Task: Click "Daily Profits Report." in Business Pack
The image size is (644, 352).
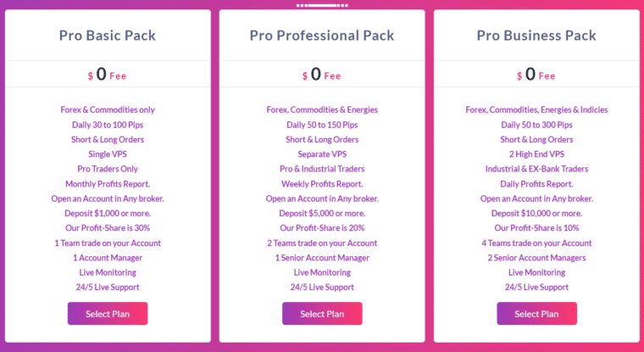Action: 536,184
